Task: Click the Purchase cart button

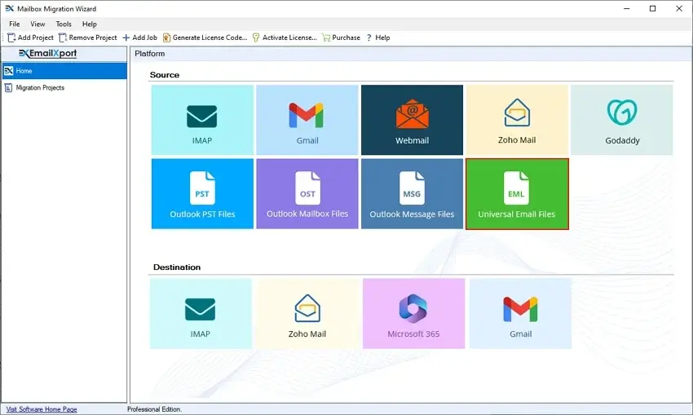Action: point(341,38)
